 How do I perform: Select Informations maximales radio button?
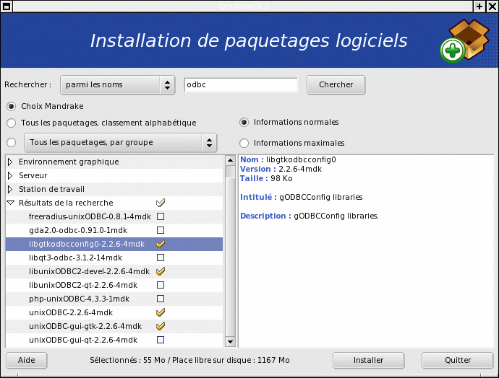pos(244,143)
